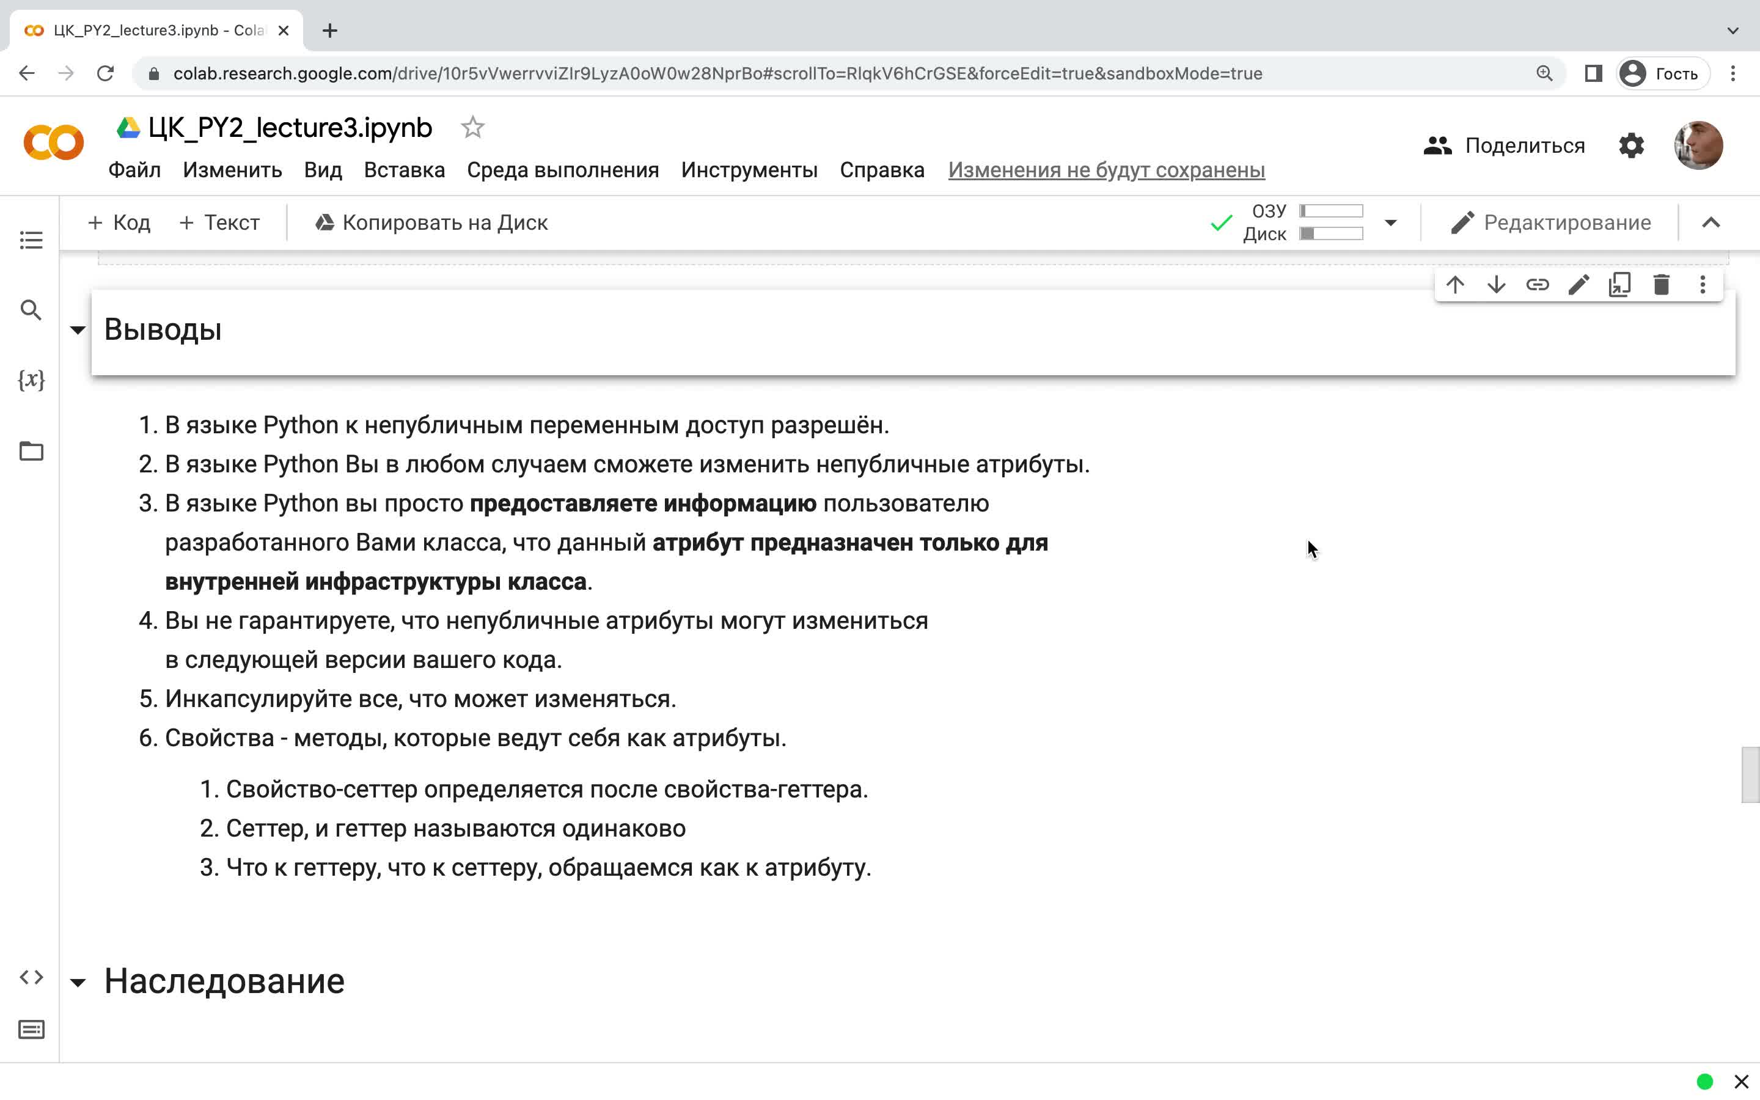Image resolution: width=1760 pixels, height=1100 pixels.
Task: Open the Files folder panel
Action: pyautogui.click(x=31, y=450)
